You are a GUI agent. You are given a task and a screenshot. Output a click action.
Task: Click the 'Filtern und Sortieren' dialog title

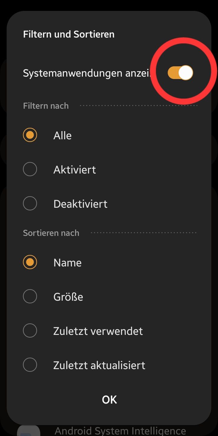[69, 34]
